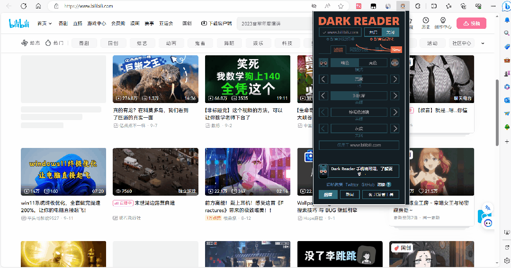Click the browser essentials heart icon
511x268 pixels.
(x=478, y=6)
